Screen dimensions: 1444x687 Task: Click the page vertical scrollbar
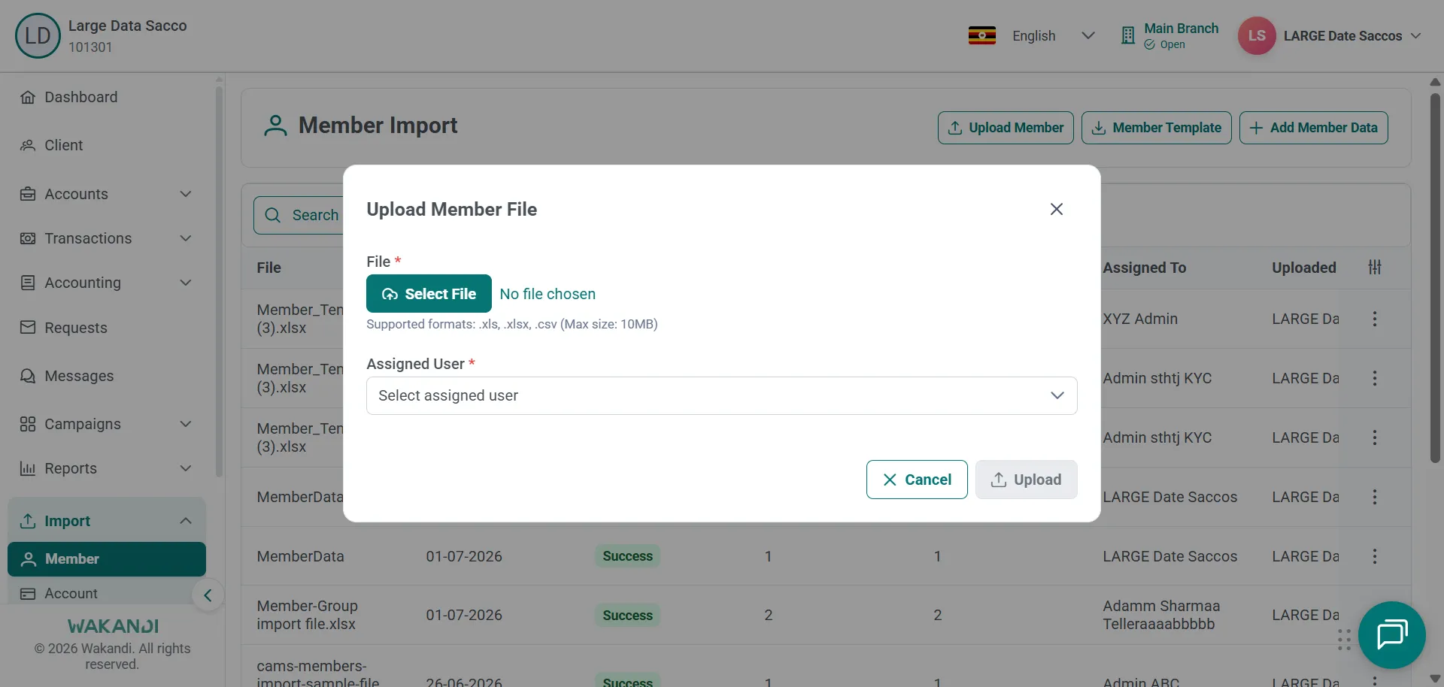click(x=1435, y=278)
